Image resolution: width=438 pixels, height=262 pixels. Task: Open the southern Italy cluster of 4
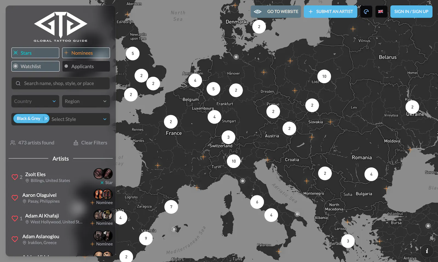271,215
